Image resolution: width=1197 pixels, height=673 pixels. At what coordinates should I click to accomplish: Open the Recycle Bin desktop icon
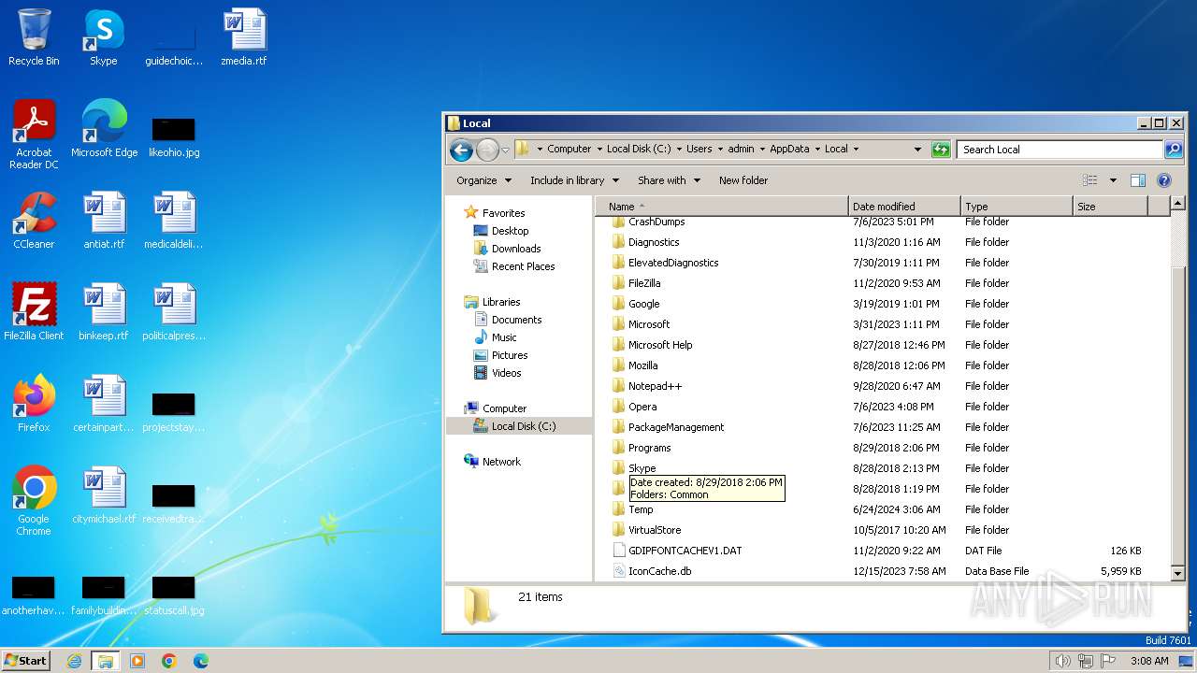[x=34, y=37]
